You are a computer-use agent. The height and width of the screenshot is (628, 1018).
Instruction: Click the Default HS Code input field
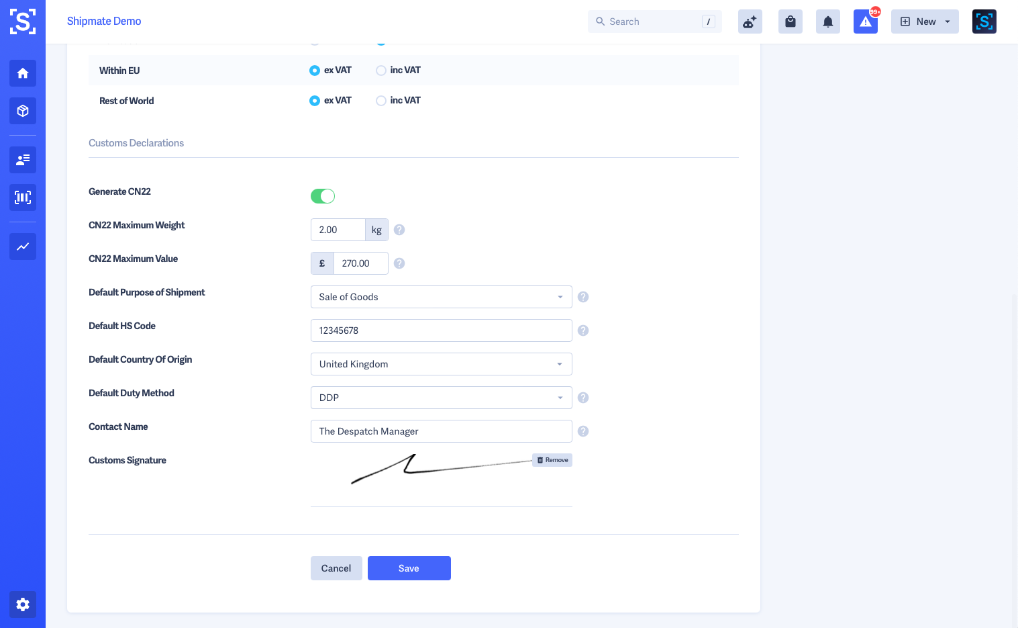click(442, 330)
